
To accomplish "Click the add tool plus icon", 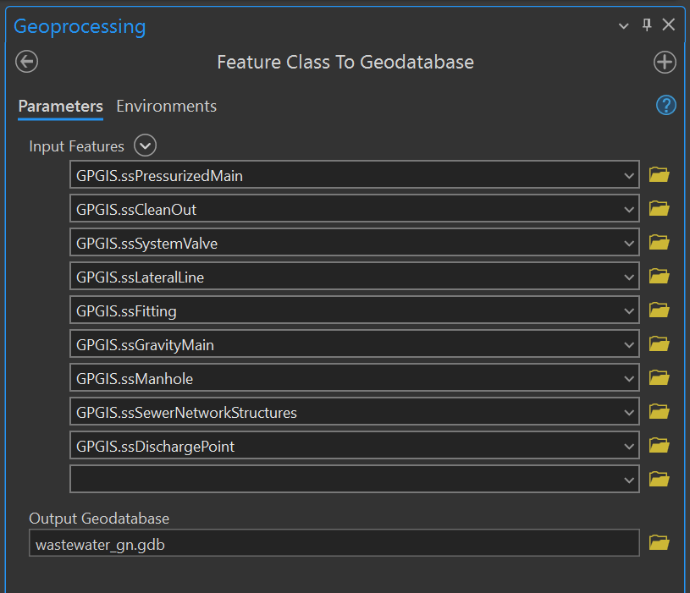I will click(x=665, y=62).
